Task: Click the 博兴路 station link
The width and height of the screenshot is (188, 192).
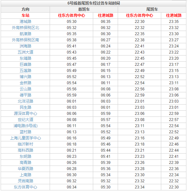Action: pos(25,77)
